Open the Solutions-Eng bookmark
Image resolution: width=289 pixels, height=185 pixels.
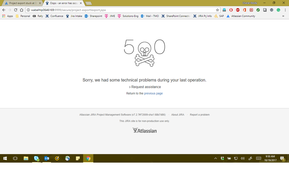[x=128, y=16]
